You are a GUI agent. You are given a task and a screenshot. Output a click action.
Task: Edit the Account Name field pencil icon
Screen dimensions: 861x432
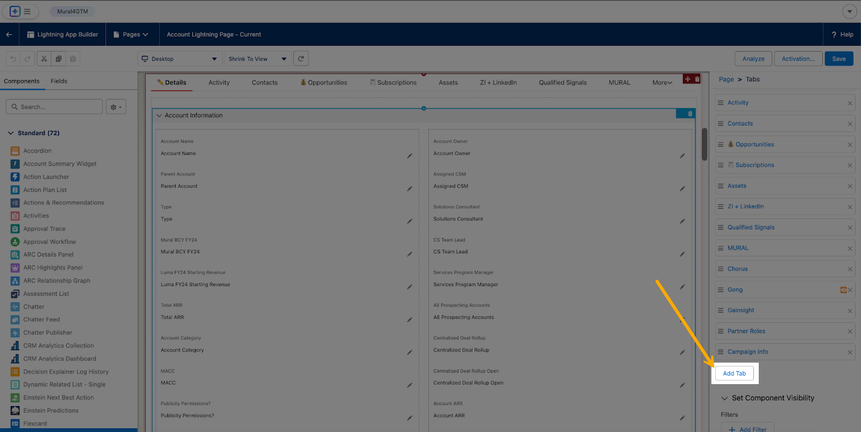410,155
